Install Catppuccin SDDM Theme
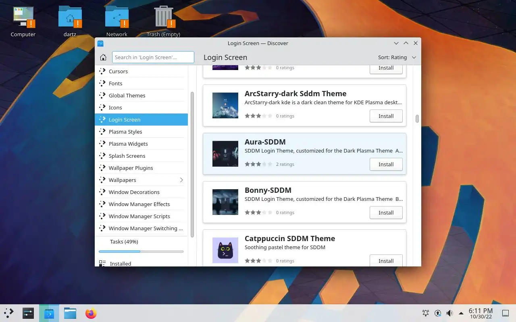516x322 pixels. coord(386,260)
